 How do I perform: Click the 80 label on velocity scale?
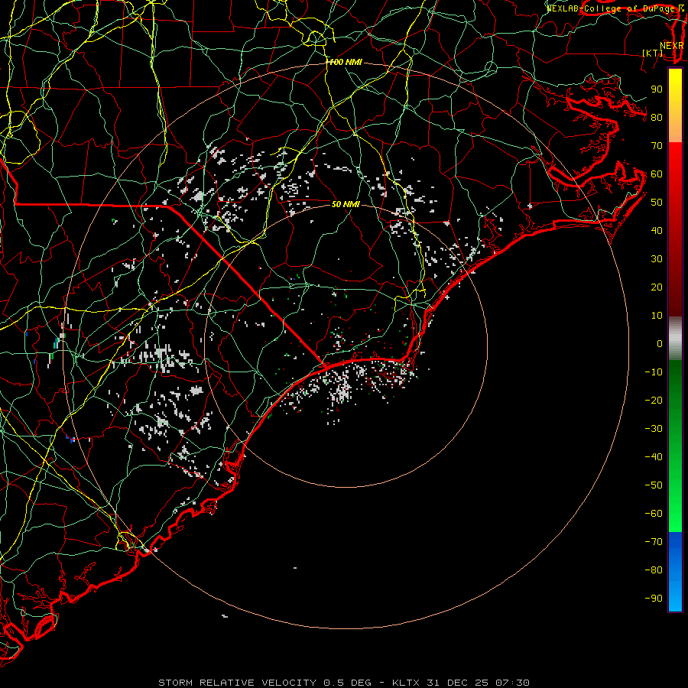pyautogui.click(x=657, y=118)
